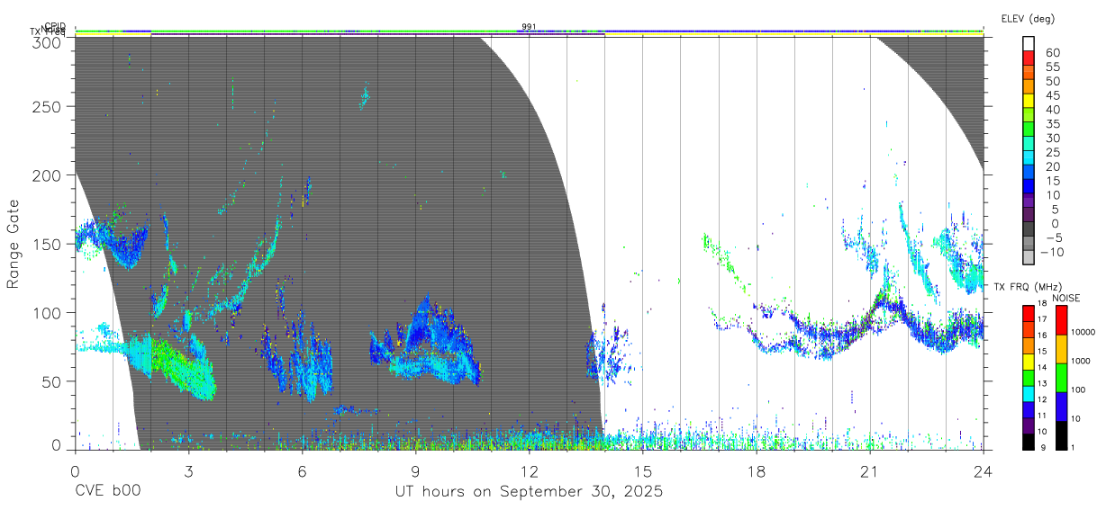This screenshot has height=510, width=1106.
Task: Click the "UT hours on September 30, 2025" axis title
Action: (x=529, y=492)
